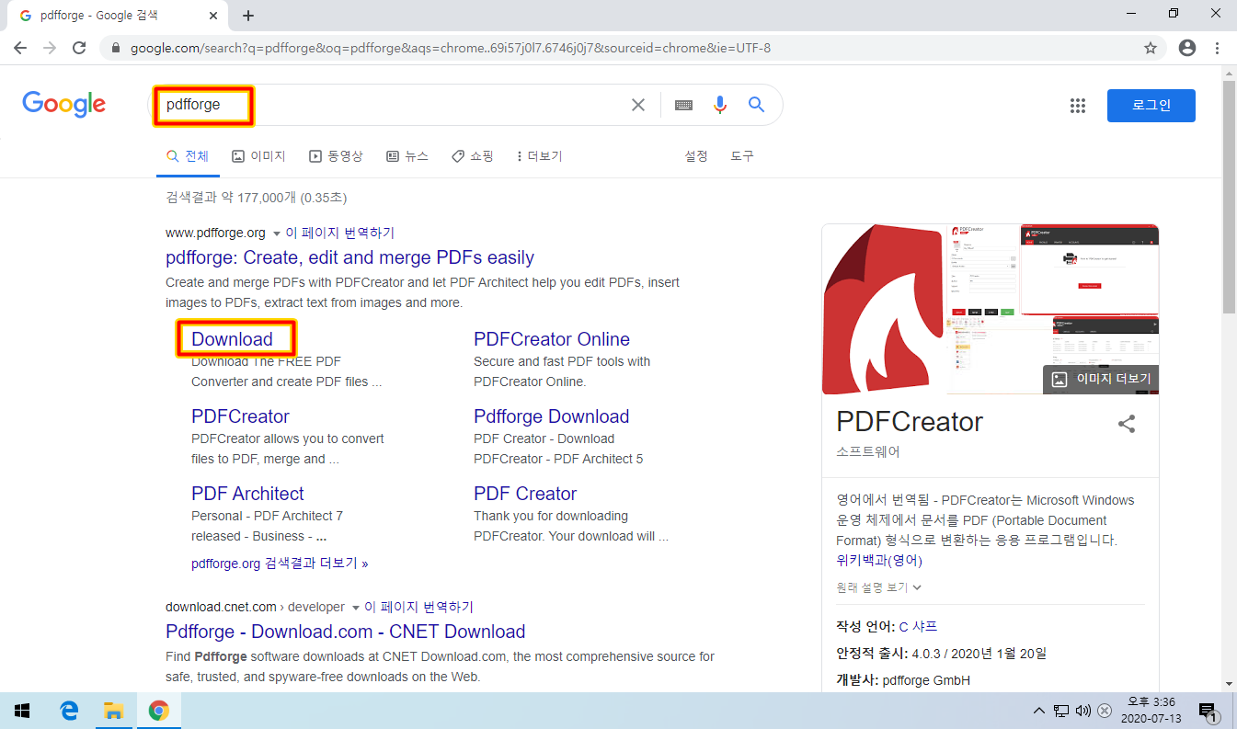1237x729 pixels.
Task: Open the 위키백과(영어) link
Action: pos(879,560)
